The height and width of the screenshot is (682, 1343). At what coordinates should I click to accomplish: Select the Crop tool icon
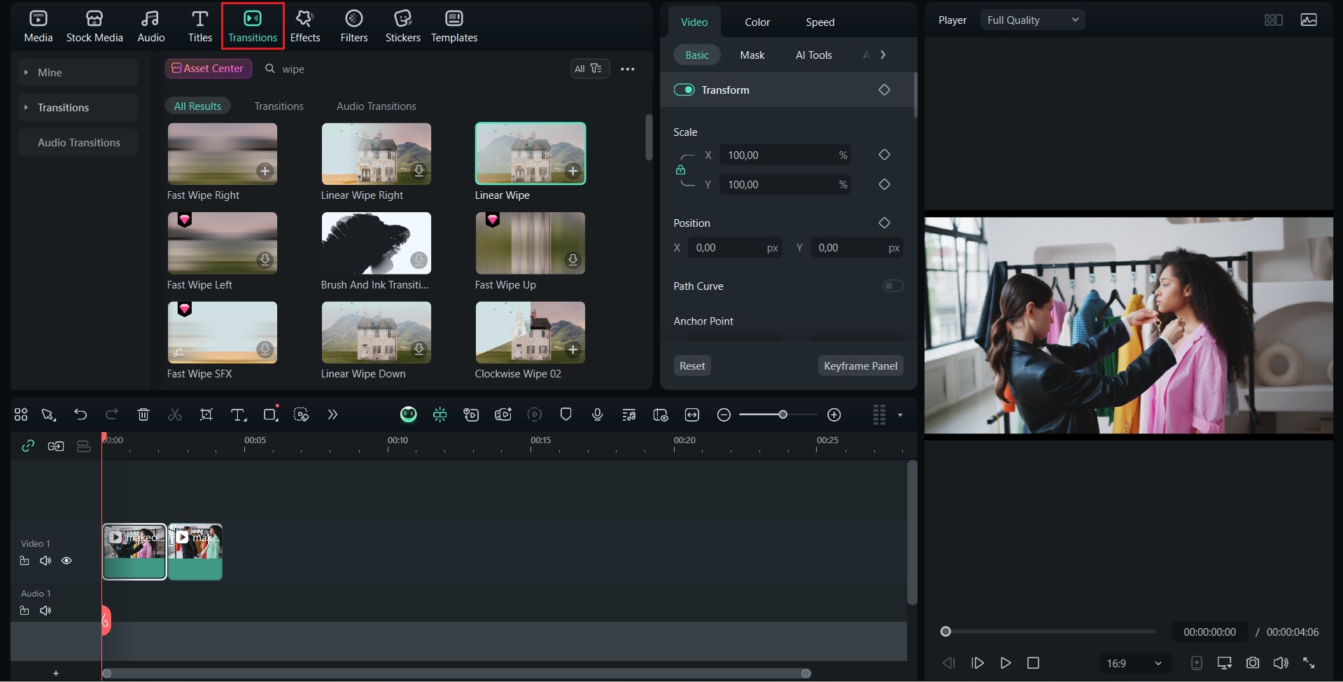206,415
